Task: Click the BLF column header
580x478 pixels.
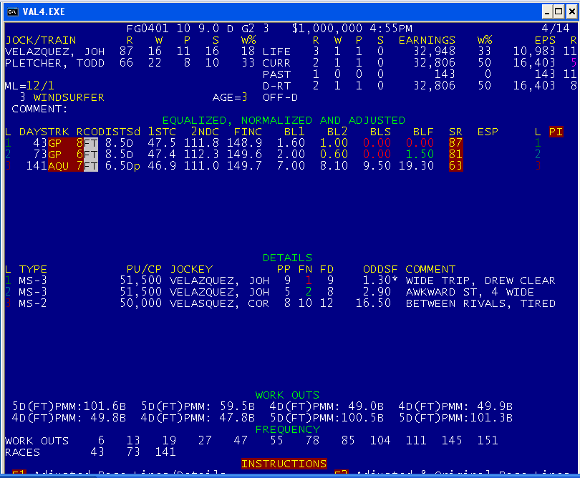Action: click(423, 132)
